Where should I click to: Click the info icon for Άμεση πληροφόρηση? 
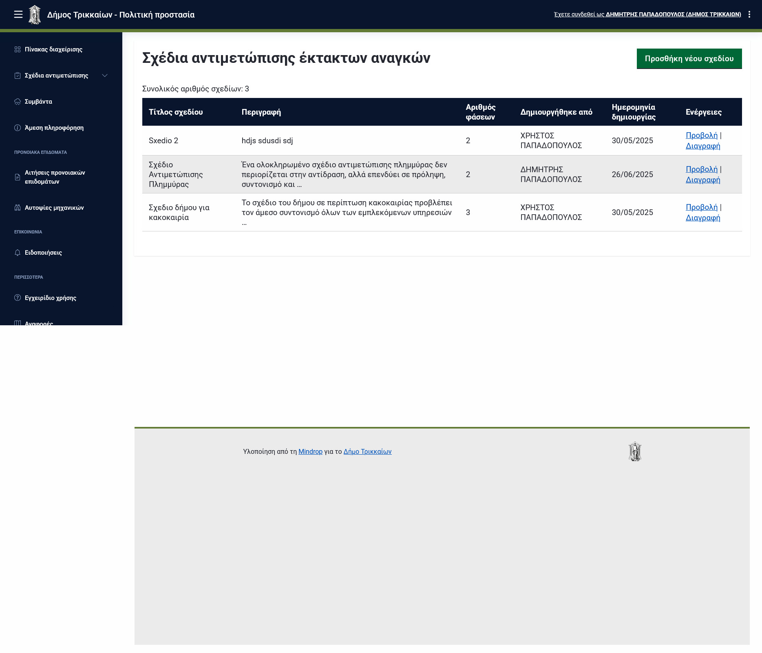tap(18, 128)
